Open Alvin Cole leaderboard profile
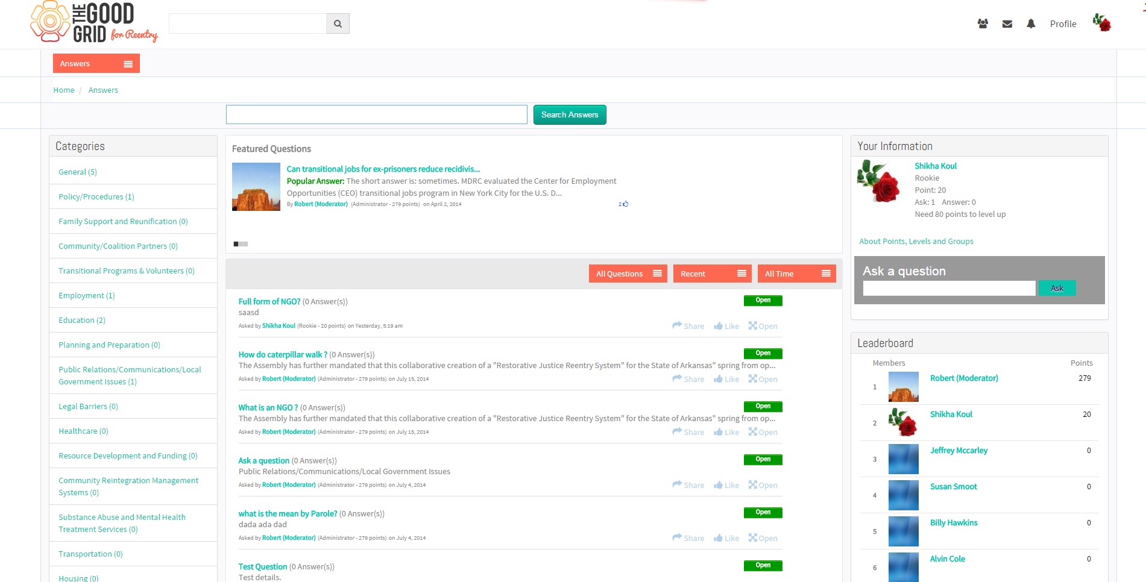The height and width of the screenshot is (582, 1146). [x=947, y=559]
